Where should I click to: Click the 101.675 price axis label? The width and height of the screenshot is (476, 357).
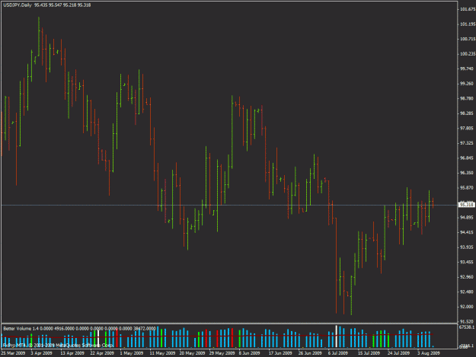point(468,9)
